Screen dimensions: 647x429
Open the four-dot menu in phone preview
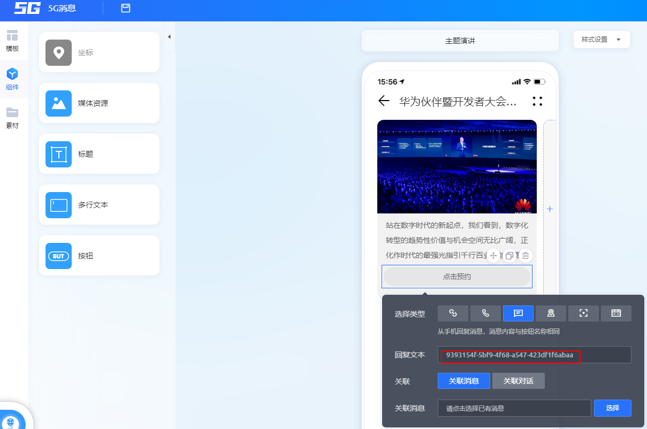tap(538, 101)
